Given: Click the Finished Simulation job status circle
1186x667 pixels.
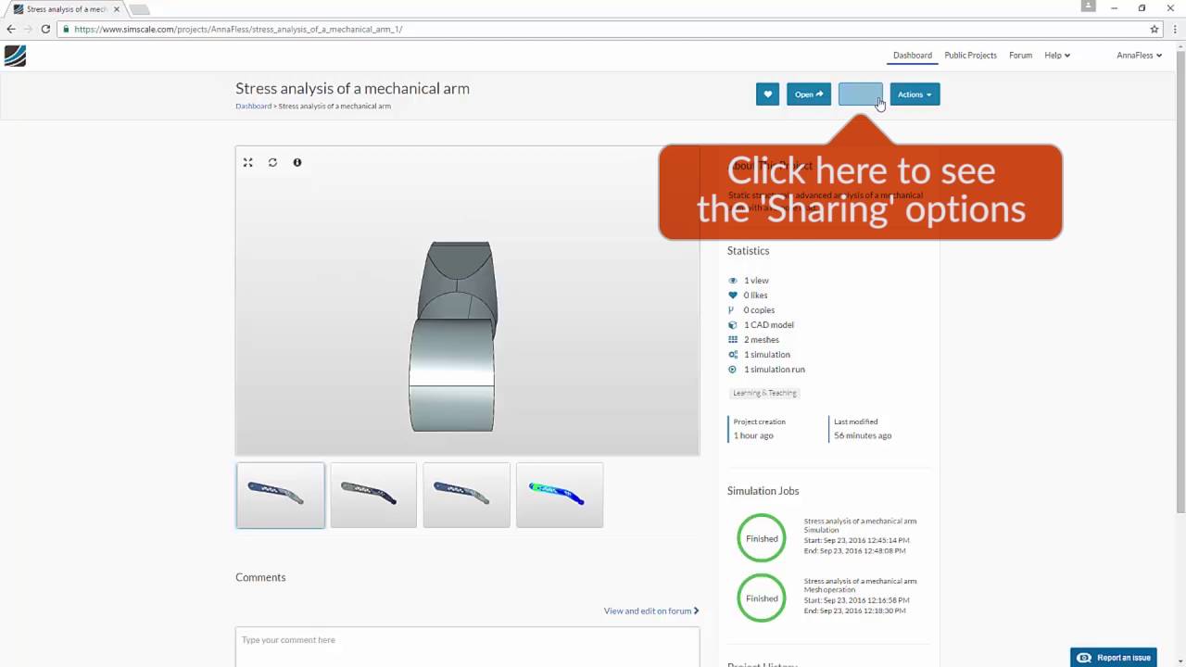Looking at the screenshot, I should 762,538.
